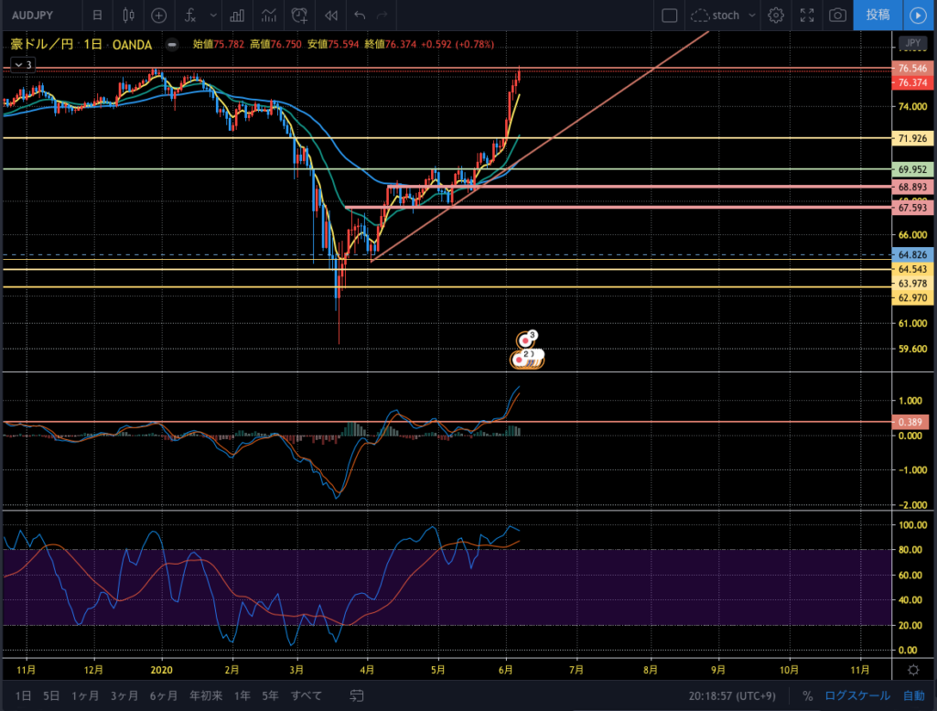This screenshot has width=937, height=711.
Task: Set range to すべて
Action: click(x=306, y=695)
